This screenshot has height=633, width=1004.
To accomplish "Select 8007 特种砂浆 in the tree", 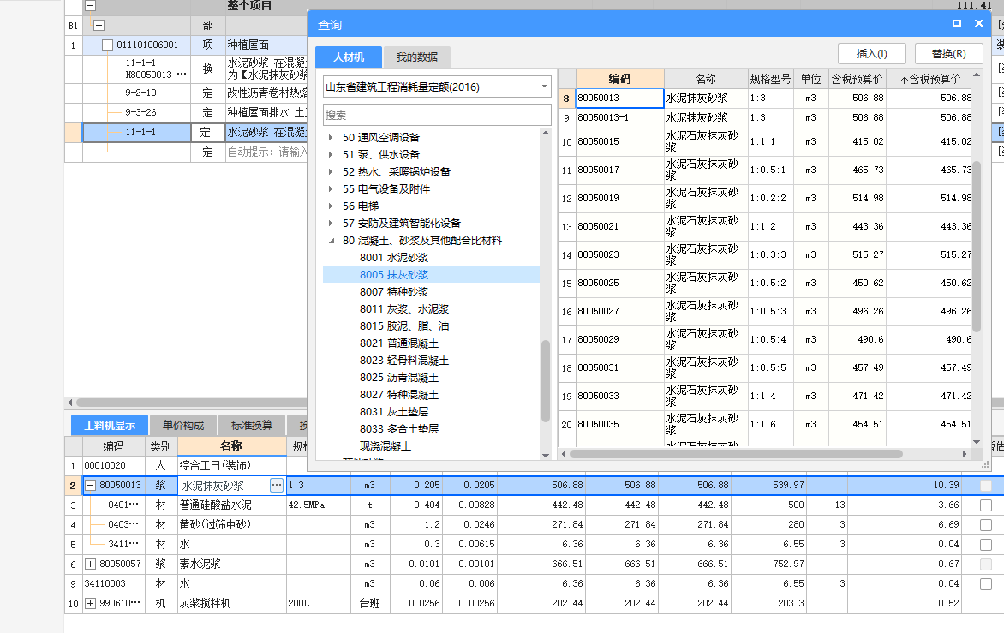I will tap(394, 292).
